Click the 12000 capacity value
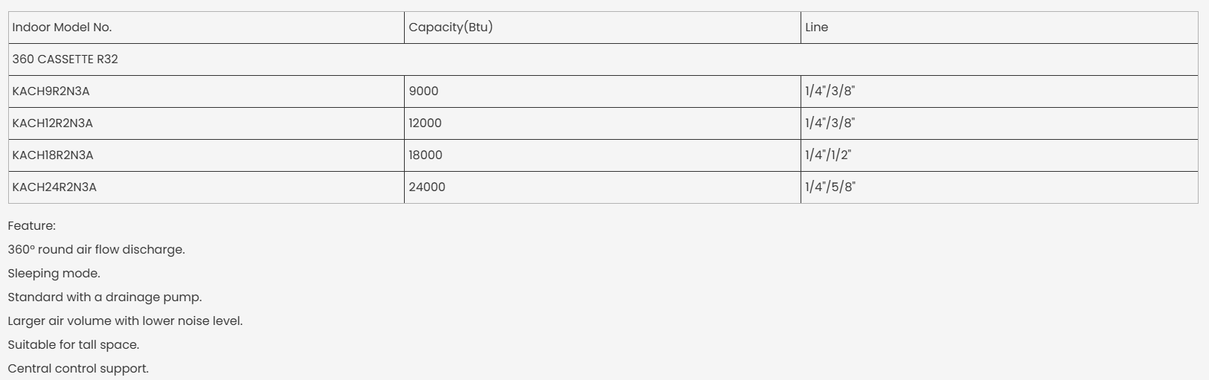The image size is (1209, 380). click(x=425, y=123)
